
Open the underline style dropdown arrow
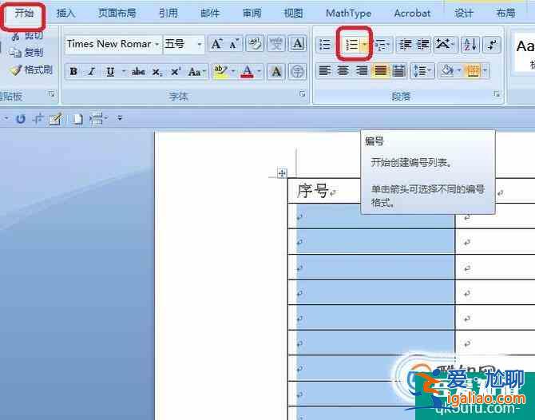(124, 72)
